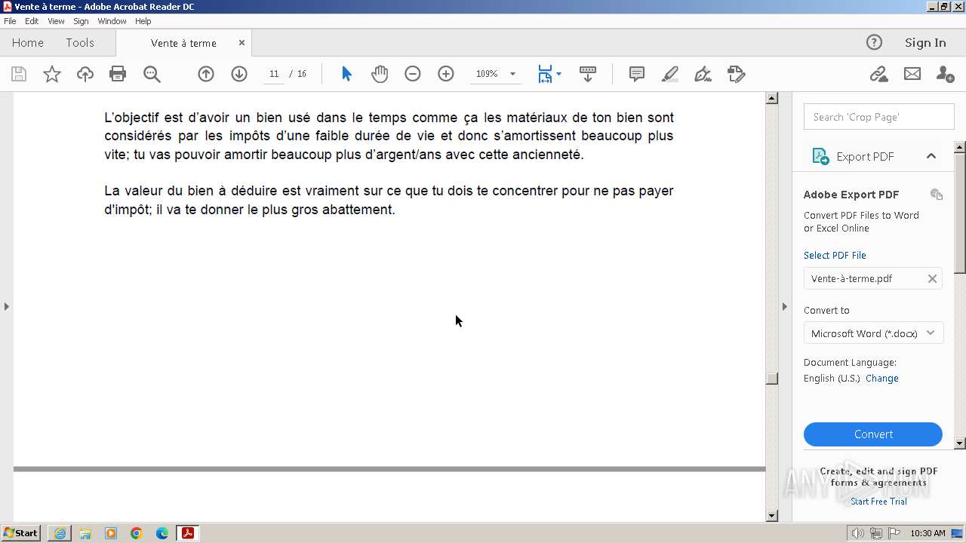Click the document scrollbar up arrow

click(x=771, y=98)
